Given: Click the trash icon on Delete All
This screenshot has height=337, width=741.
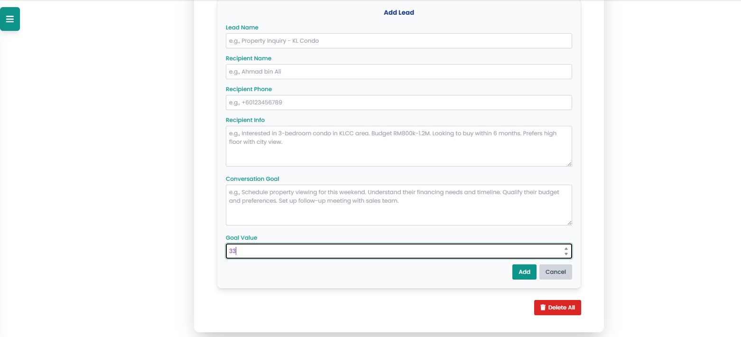Looking at the screenshot, I should click(543, 308).
